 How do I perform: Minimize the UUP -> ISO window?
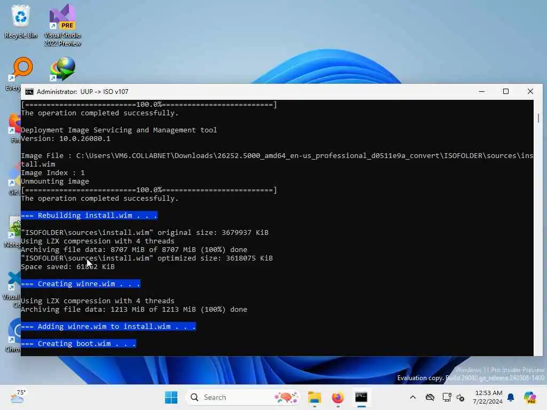point(482,92)
